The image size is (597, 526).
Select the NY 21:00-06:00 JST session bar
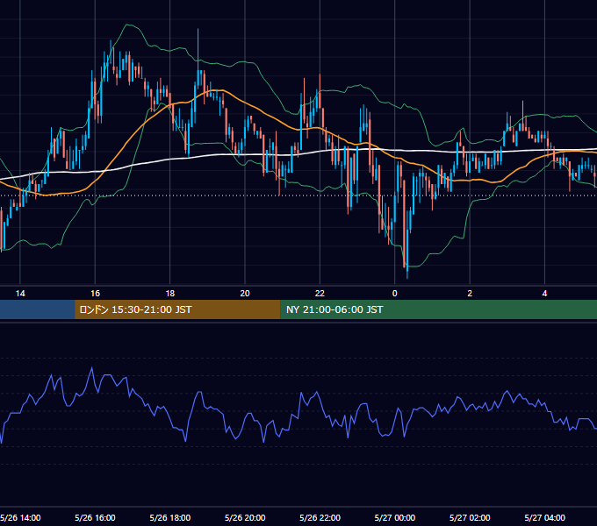point(439,309)
